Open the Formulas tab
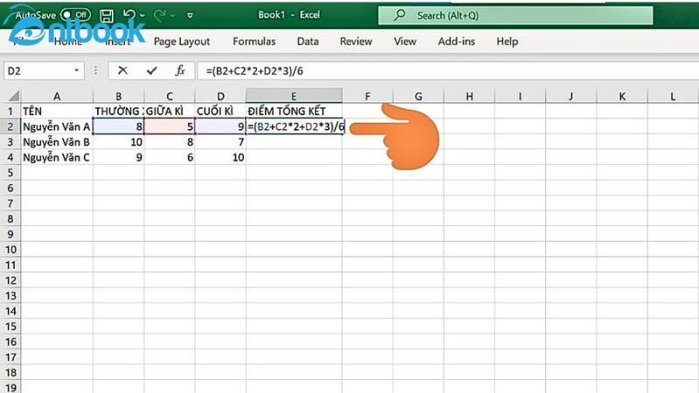Viewport: 699px width, 393px height. [x=254, y=41]
